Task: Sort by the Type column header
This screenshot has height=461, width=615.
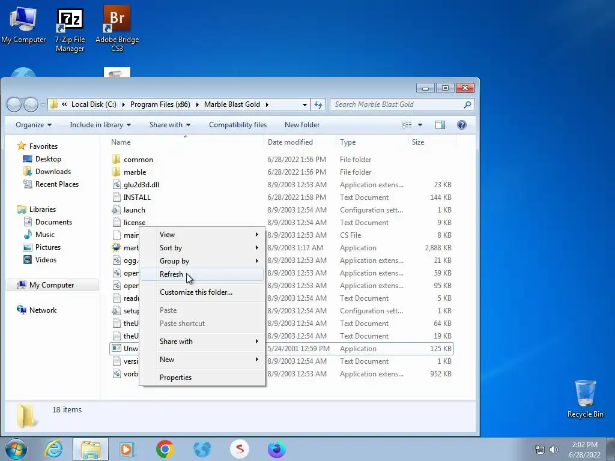Action: click(372, 142)
